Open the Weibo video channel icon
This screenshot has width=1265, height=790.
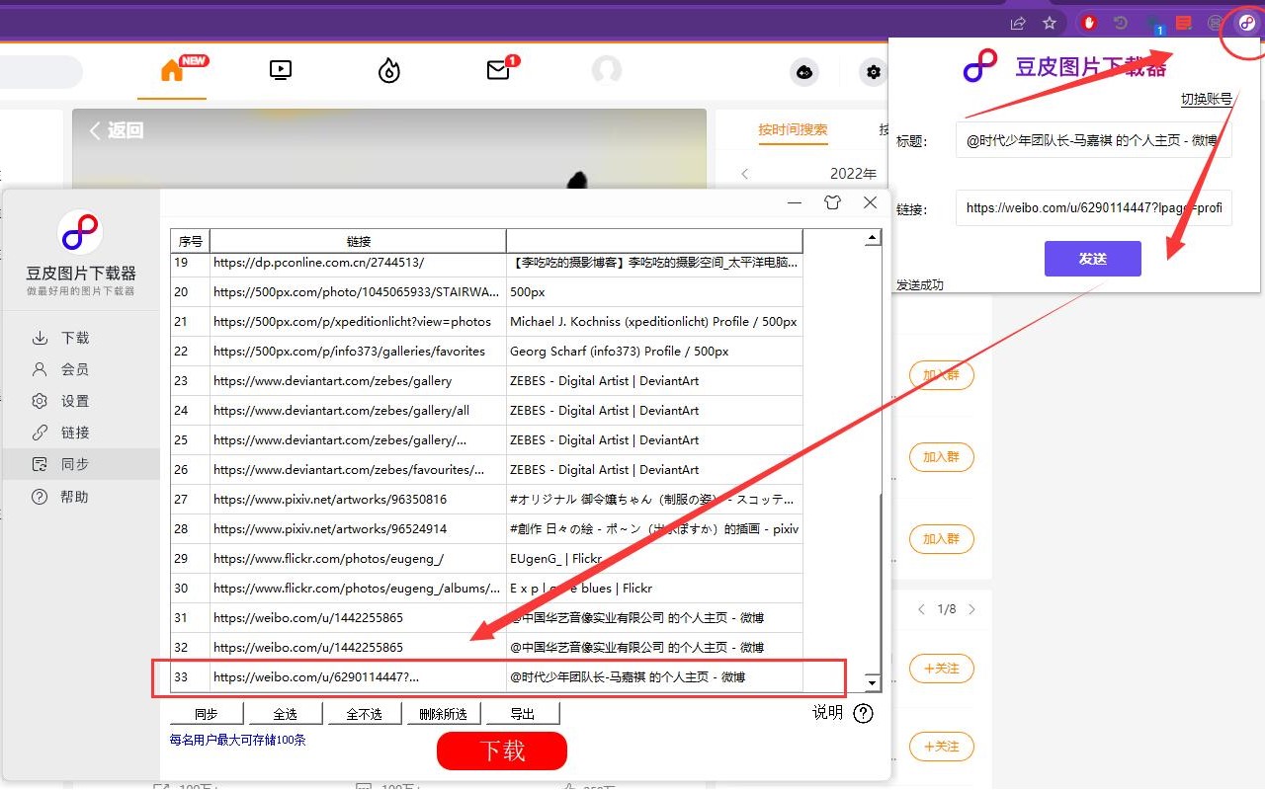coord(280,70)
